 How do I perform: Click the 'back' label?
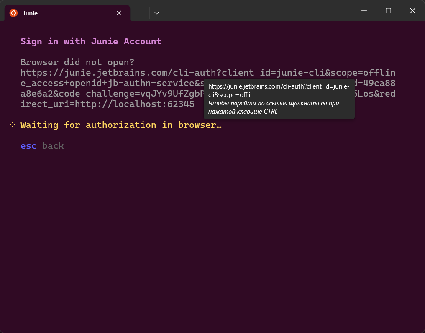pyautogui.click(x=53, y=146)
